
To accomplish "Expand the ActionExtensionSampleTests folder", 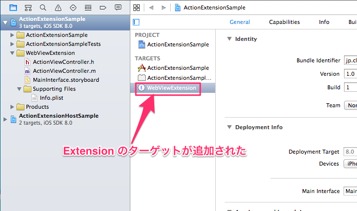I will tap(12, 44).
